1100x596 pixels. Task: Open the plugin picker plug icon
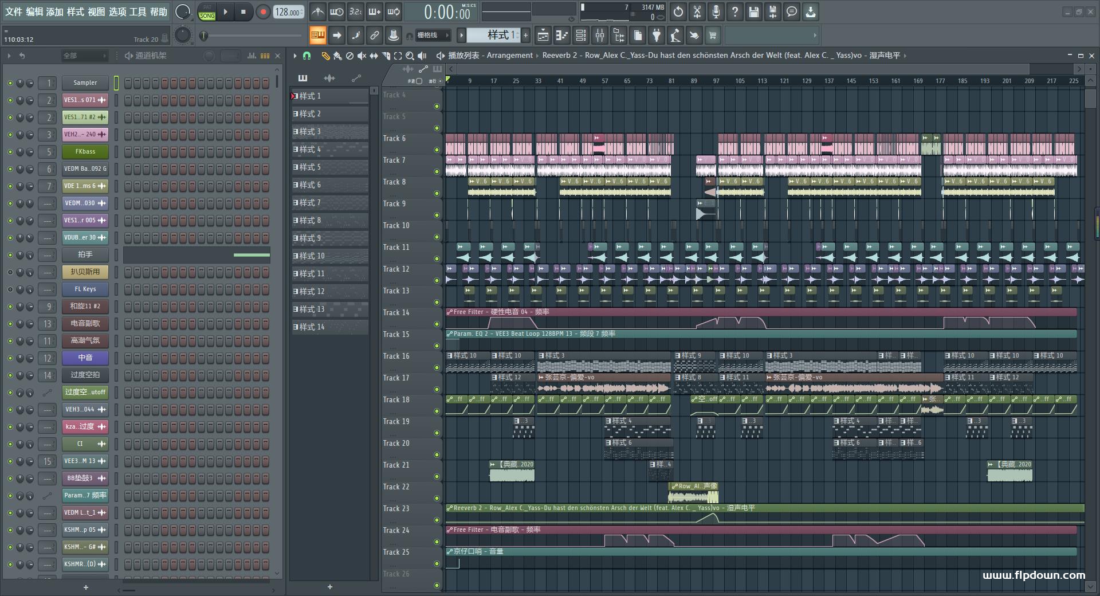657,36
